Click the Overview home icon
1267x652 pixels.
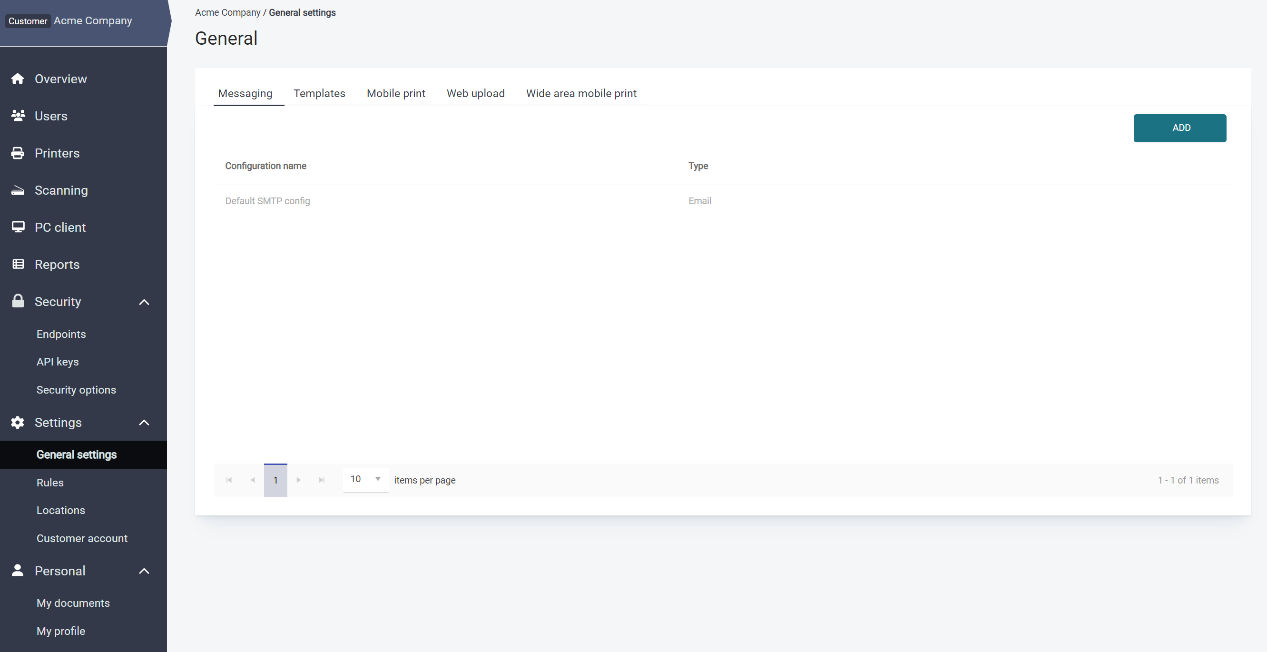click(18, 79)
